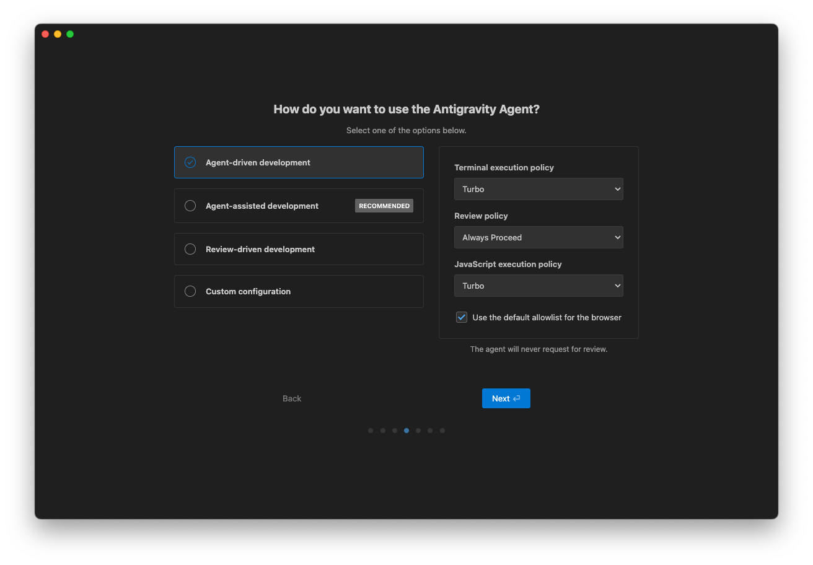Jump to the first onboarding step dot
The width and height of the screenshot is (813, 565).
coord(371,431)
